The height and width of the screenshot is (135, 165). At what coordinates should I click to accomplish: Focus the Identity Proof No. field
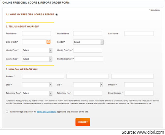pyautogui.click(x=87, y=50)
